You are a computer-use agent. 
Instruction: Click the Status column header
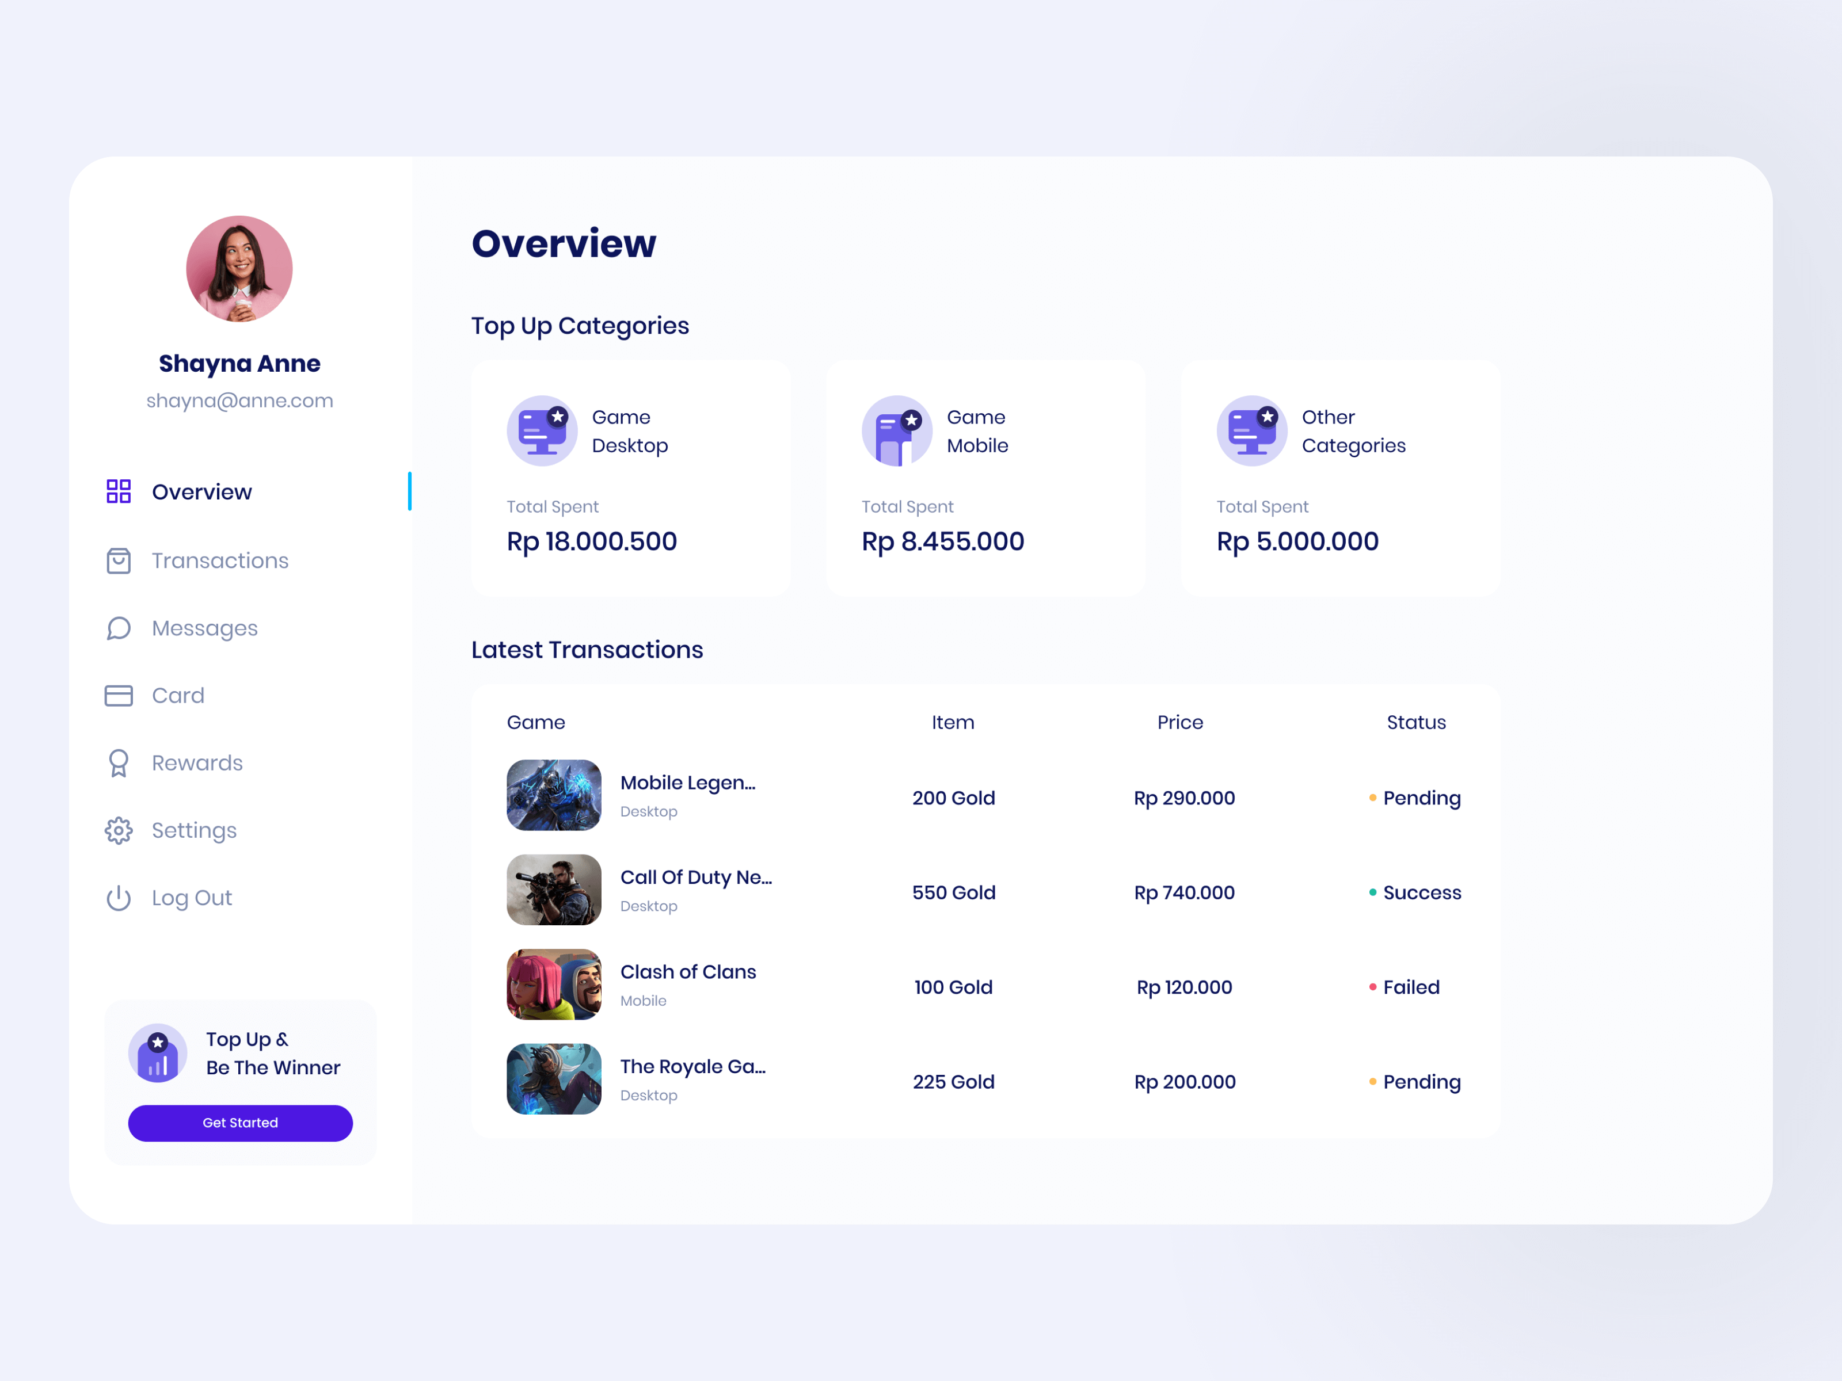pyautogui.click(x=1415, y=722)
